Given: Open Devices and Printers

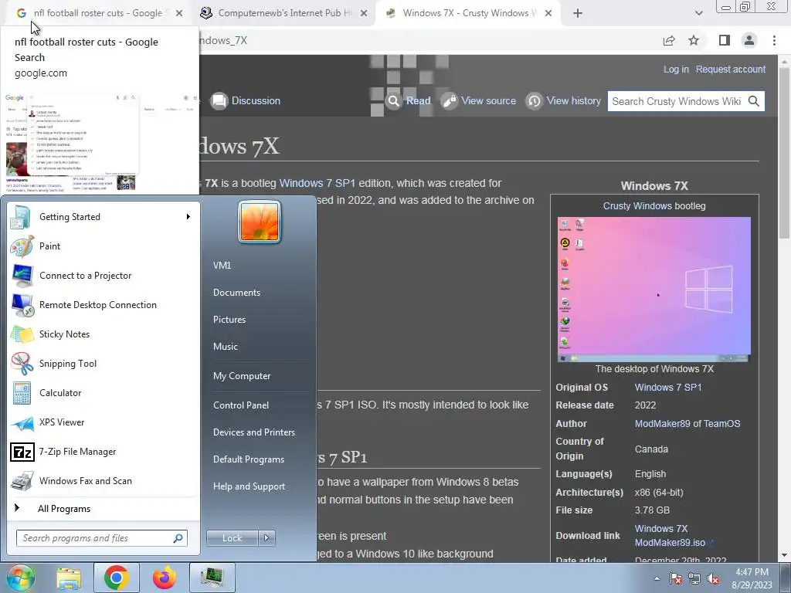Looking at the screenshot, I should coord(253,432).
